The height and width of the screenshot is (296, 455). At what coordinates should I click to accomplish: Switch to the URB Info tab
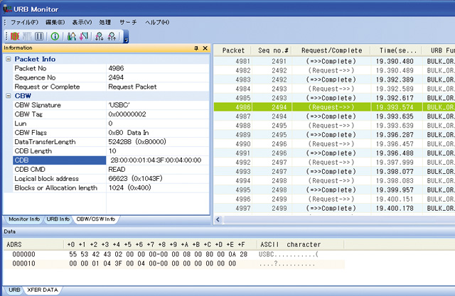[x=58, y=219]
